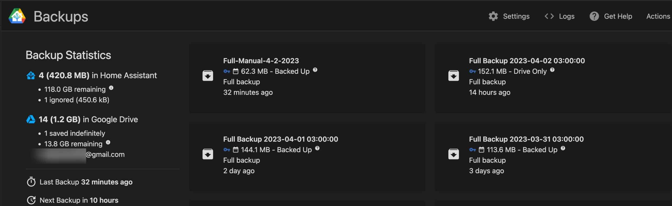Click the help icon after Drive Only status

pos(552,70)
